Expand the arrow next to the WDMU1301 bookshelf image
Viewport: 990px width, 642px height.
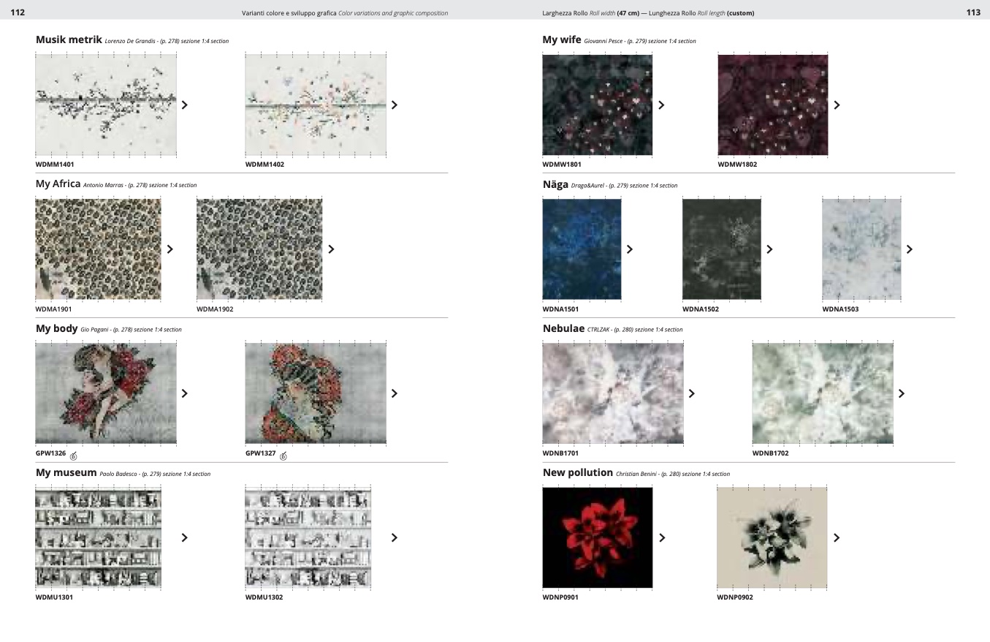pos(185,537)
